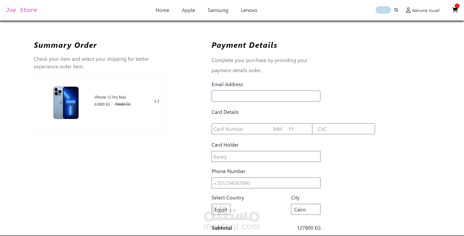Open the Samsung category
This screenshot has height=236, width=464.
click(x=218, y=10)
